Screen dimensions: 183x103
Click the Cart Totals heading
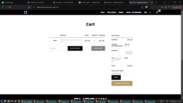pyautogui.click(x=116, y=35)
